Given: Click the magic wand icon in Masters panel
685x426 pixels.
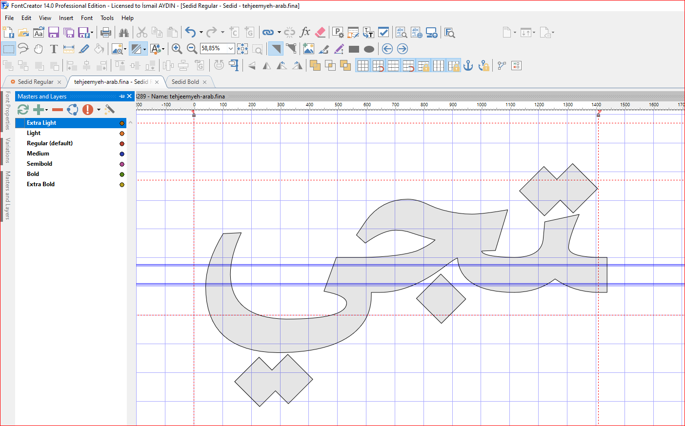Looking at the screenshot, I should click(110, 110).
